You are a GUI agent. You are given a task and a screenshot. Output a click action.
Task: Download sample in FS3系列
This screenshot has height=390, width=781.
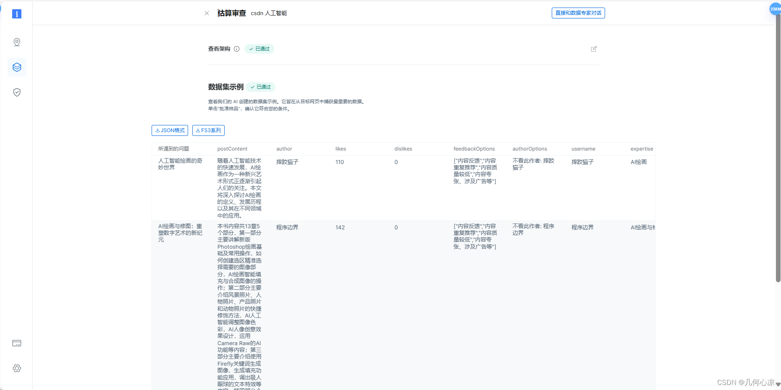coord(208,130)
